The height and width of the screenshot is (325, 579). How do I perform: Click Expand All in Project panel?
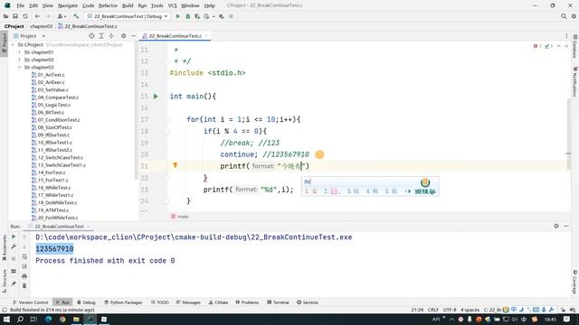pos(101,36)
